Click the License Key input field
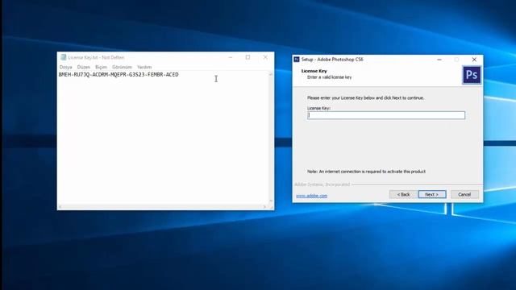This screenshot has height=290, width=516. point(386,115)
